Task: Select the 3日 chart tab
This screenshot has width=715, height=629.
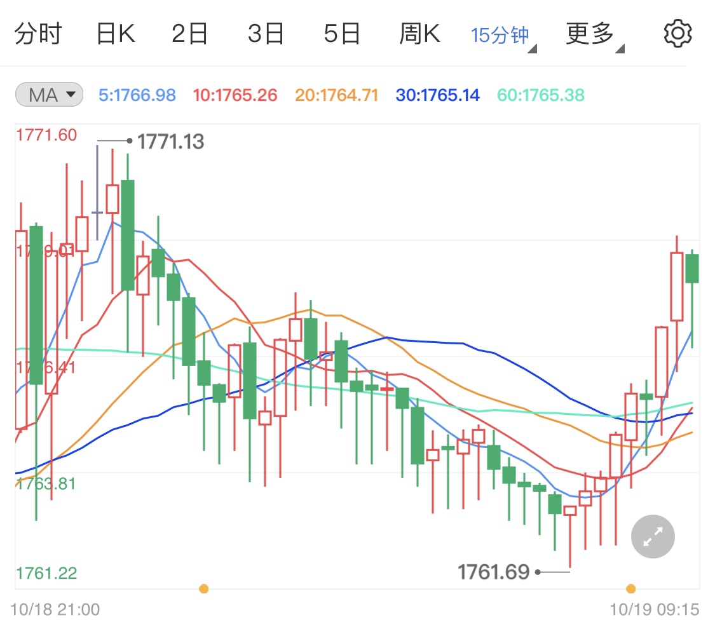Action: 266,34
